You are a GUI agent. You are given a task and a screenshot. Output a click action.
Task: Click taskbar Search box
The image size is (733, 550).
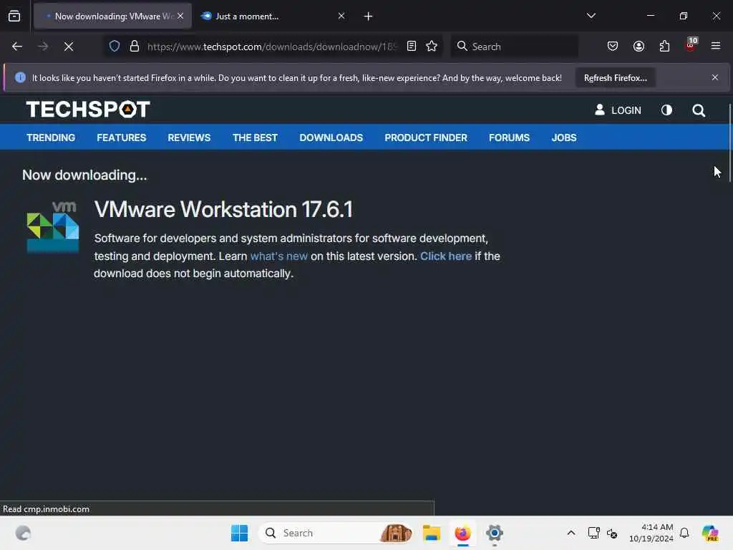pos(336,533)
